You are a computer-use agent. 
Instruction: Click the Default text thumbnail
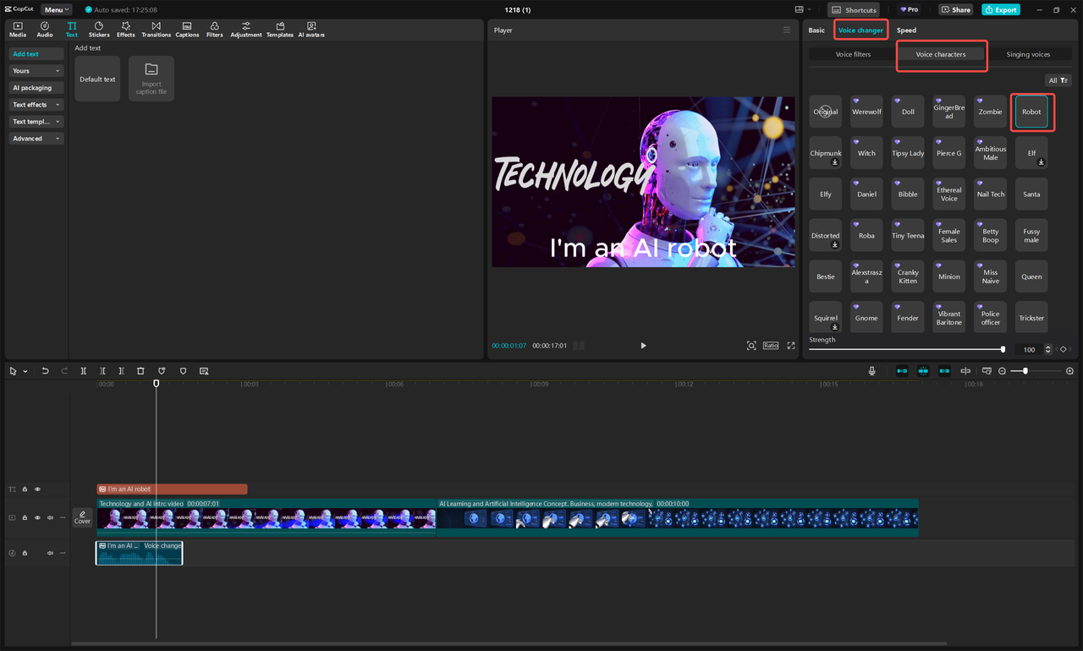coord(97,79)
